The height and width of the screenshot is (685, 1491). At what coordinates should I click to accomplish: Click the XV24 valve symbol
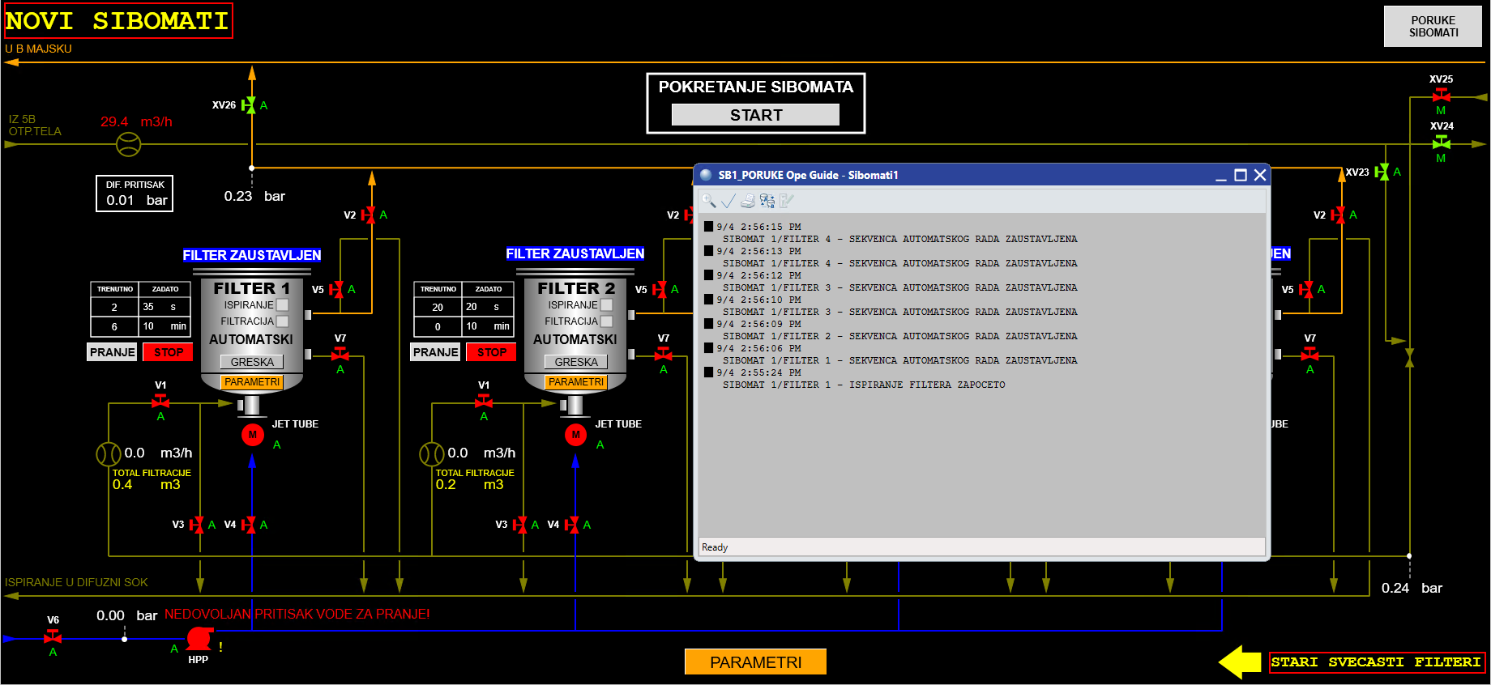(x=1441, y=143)
